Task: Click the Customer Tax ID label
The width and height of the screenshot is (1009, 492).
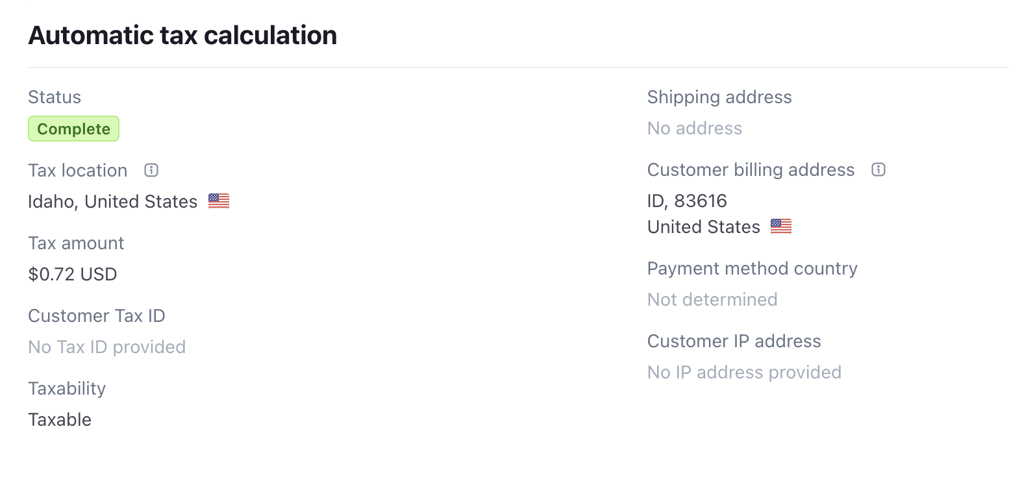Action: (x=97, y=316)
